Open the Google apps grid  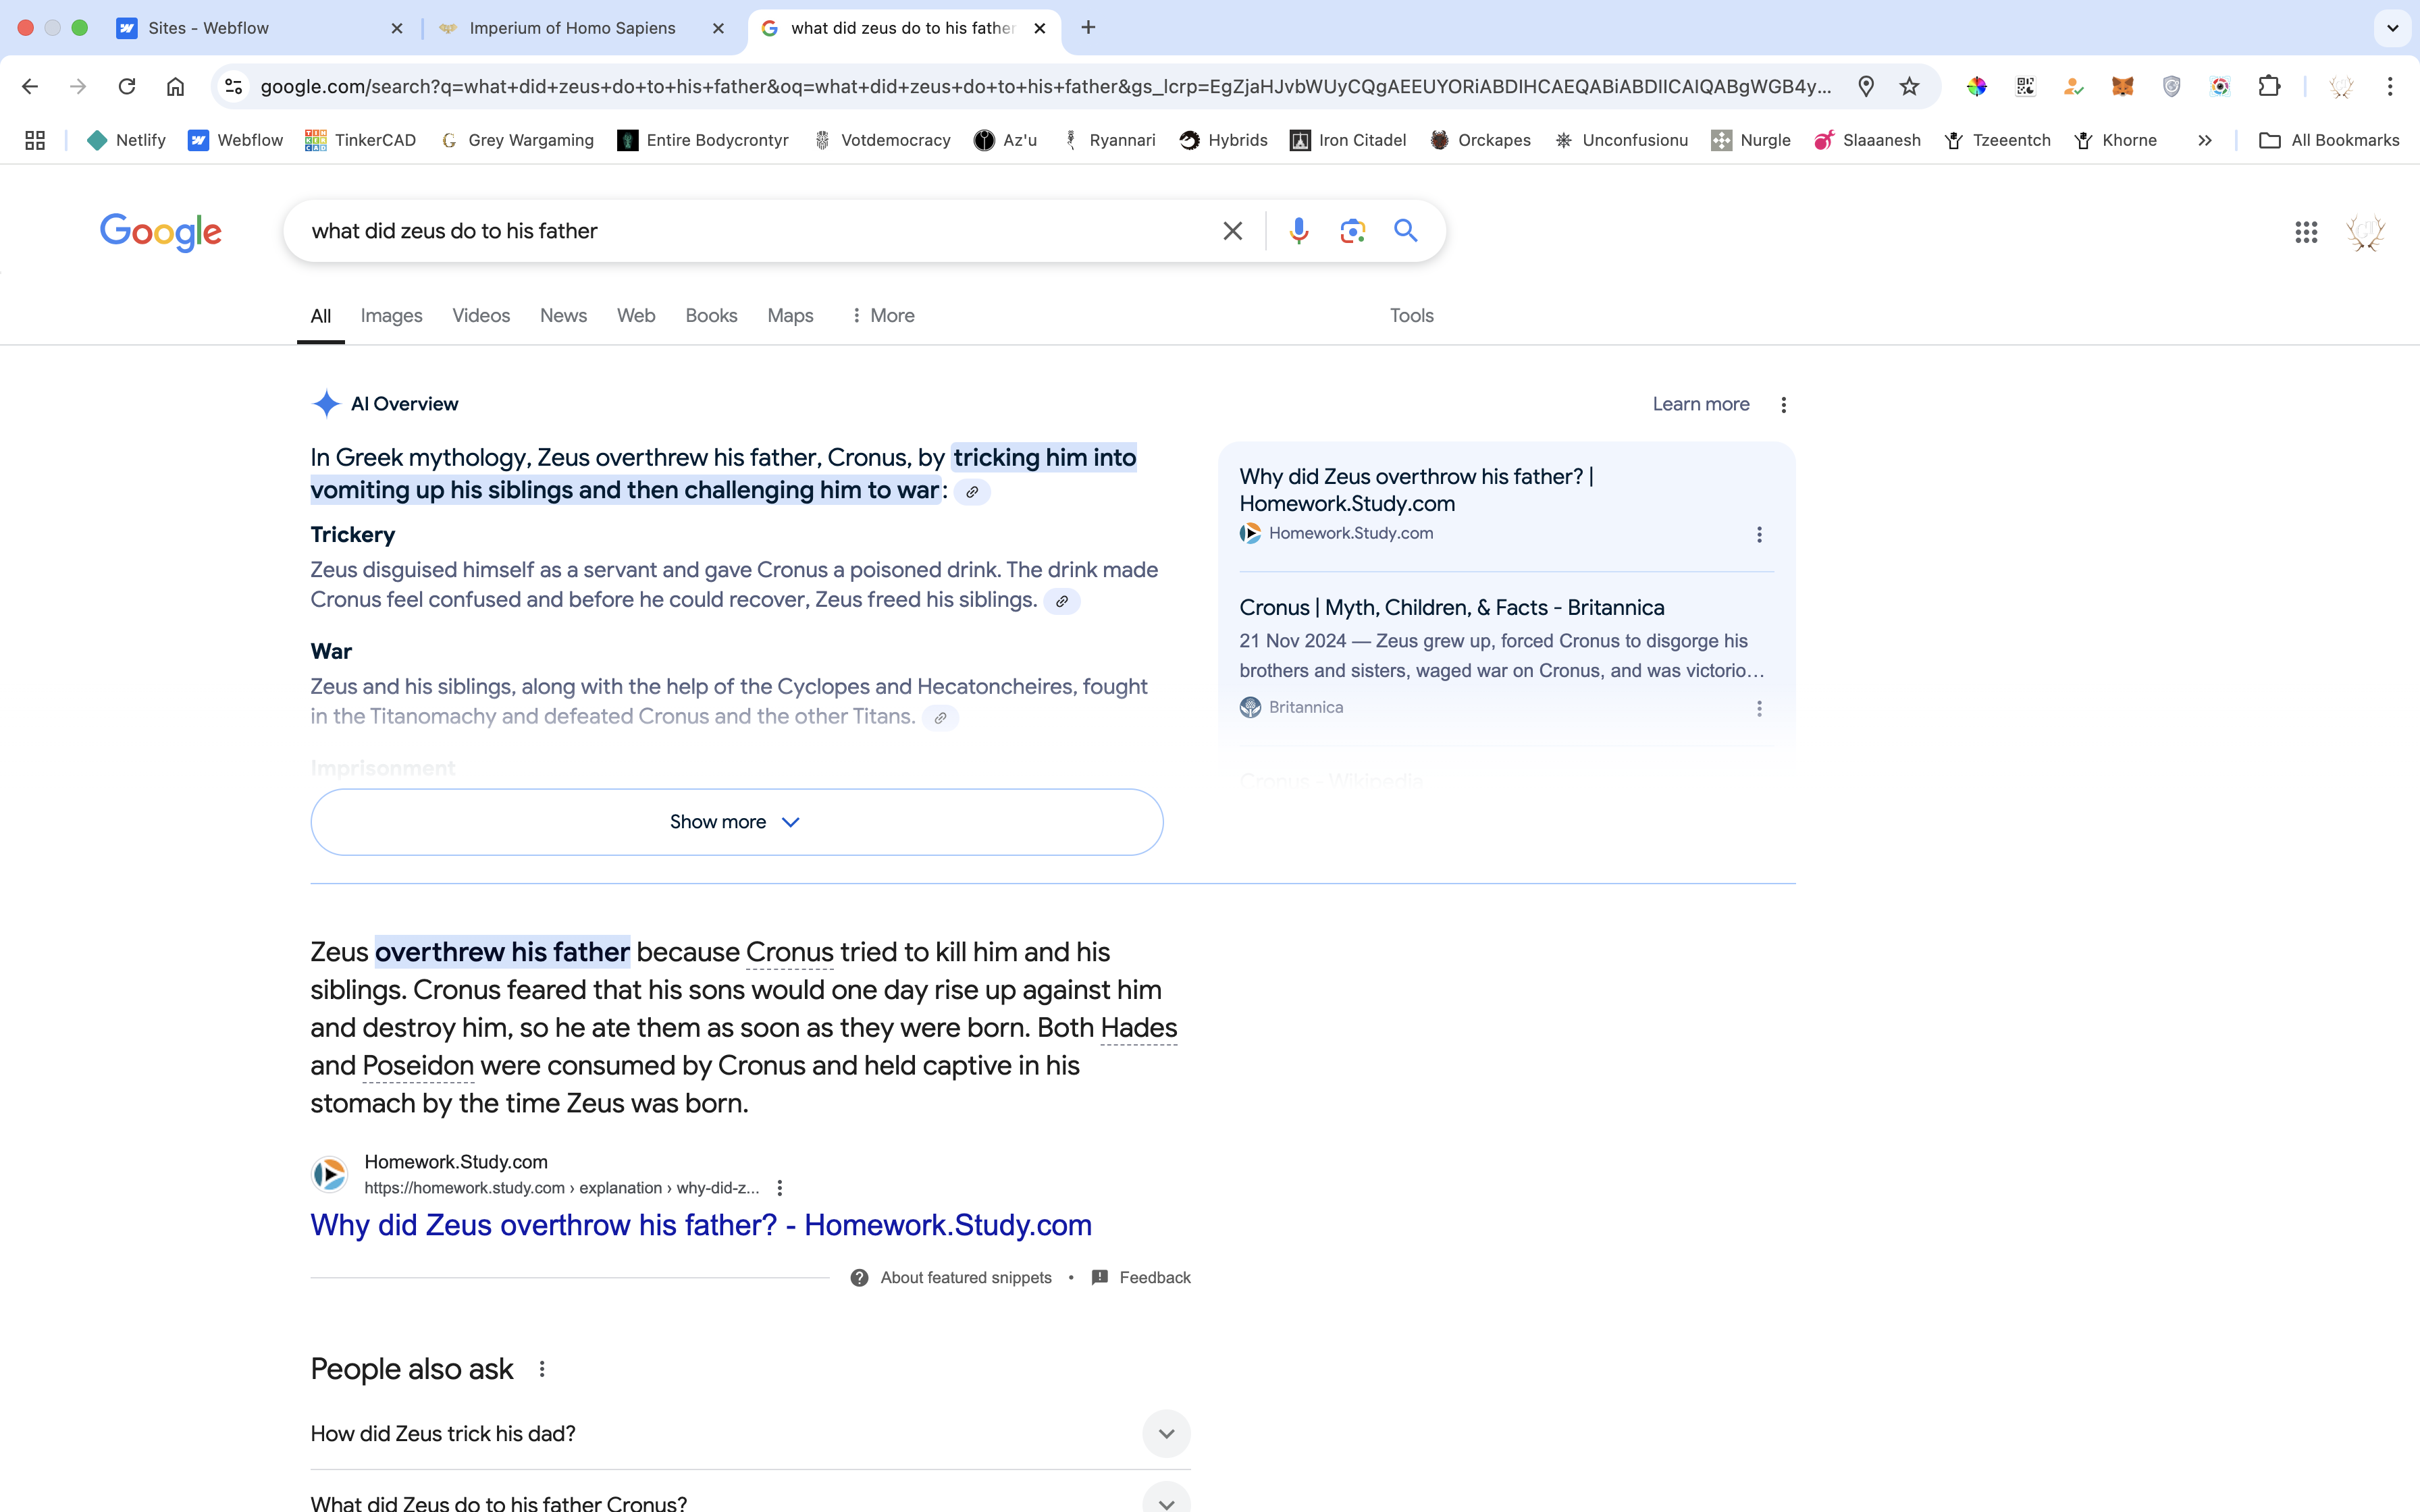click(x=2305, y=232)
